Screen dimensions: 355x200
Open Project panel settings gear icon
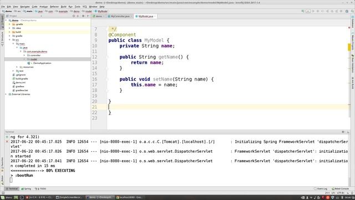click(x=83, y=16)
